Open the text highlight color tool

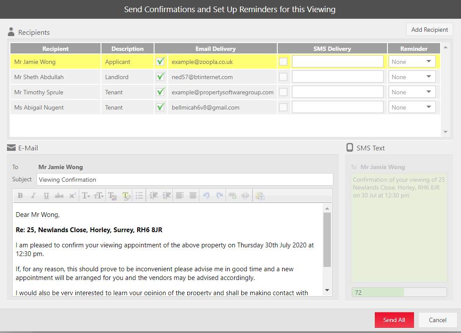coord(126,196)
